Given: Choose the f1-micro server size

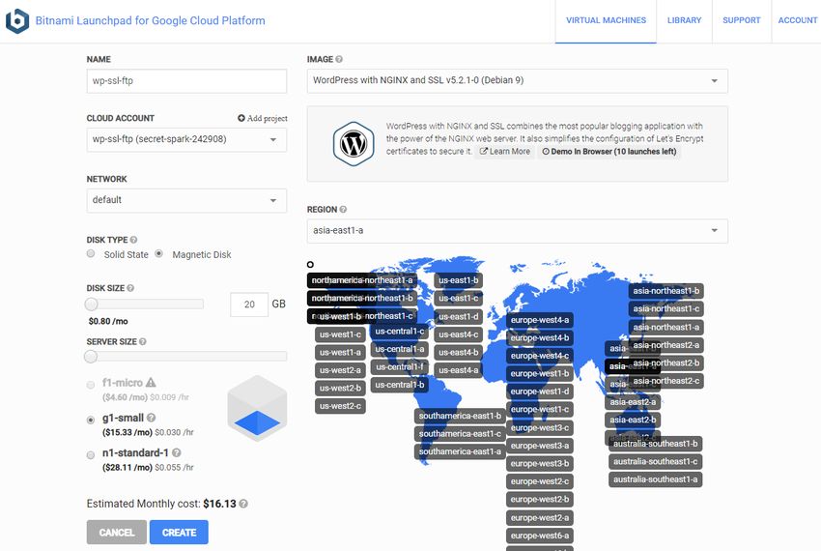Looking at the screenshot, I should click(91, 385).
